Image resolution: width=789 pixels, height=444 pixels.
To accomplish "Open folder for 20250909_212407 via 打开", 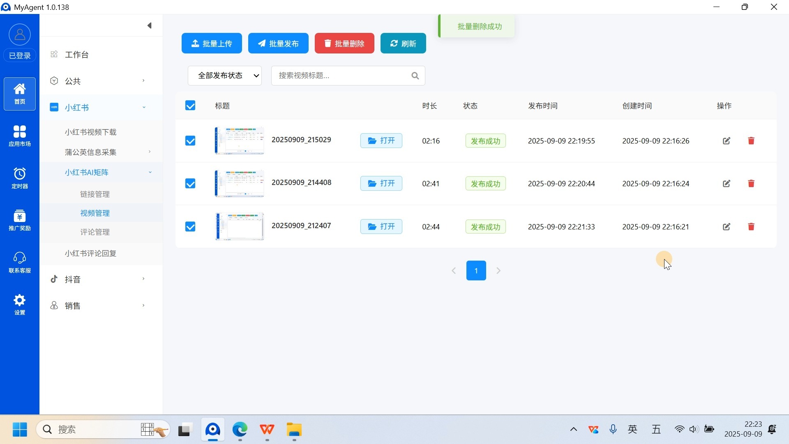I will pos(381,227).
